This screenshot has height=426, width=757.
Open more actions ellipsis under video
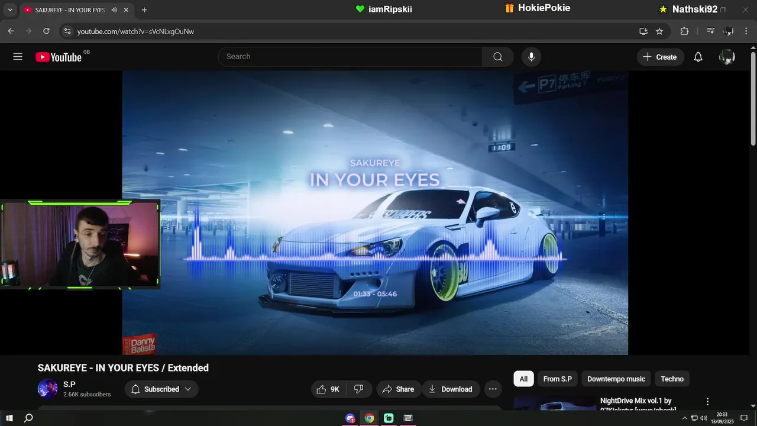pyautogui.click(x=493, y=389)
